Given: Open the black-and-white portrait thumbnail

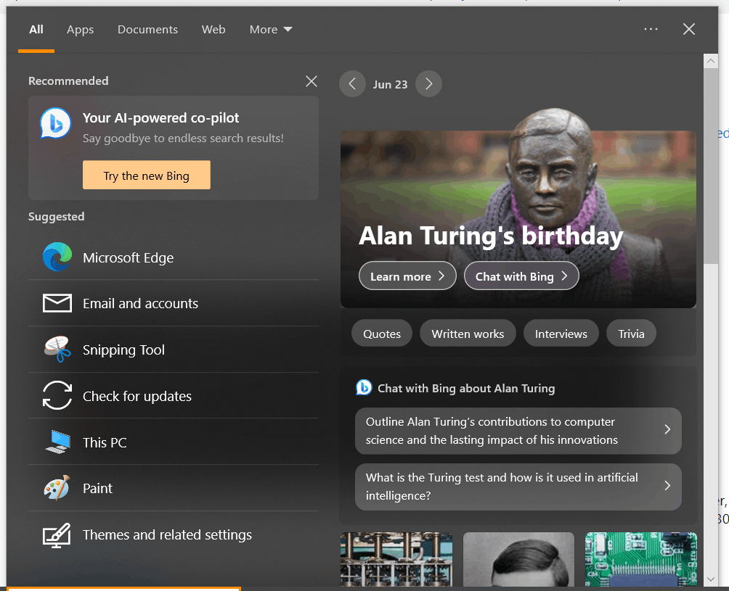Looking at the screenshot, I should pos(519,559).
